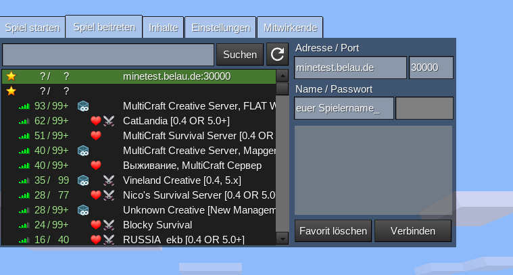Click the creative icon on Unknown Creative row
The height and width of the screenshot is (275, 513).
(83, 210)
